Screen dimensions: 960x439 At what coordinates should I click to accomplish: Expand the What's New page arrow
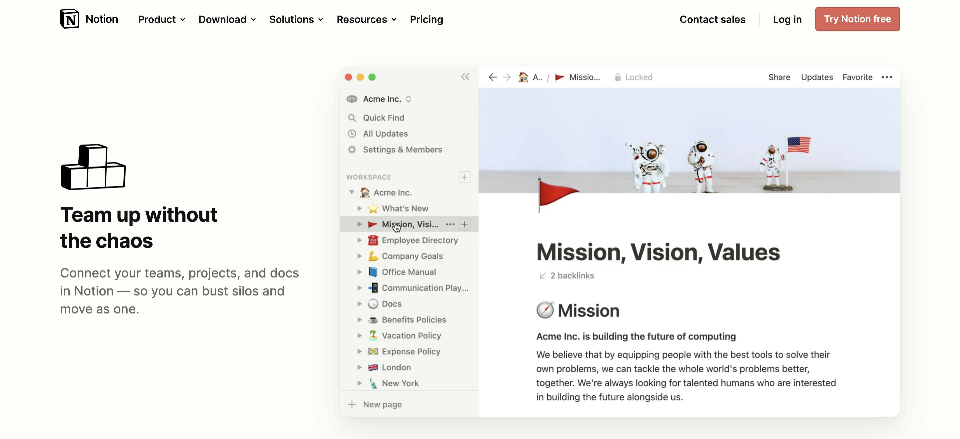pos(360,209)
